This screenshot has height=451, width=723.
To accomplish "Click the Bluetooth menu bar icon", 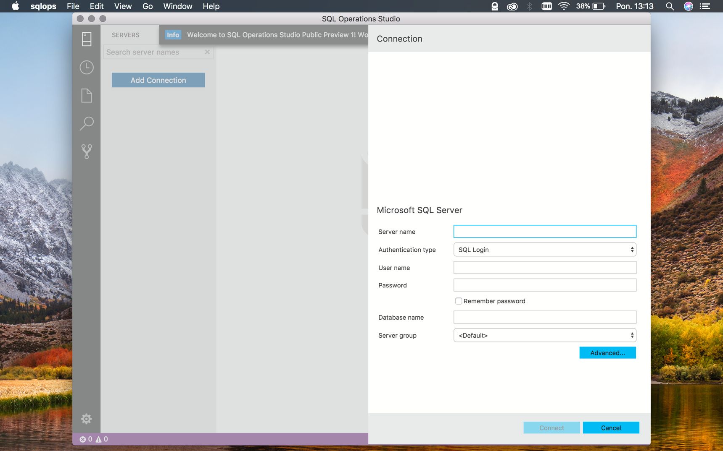I will (x=529, y=6).
